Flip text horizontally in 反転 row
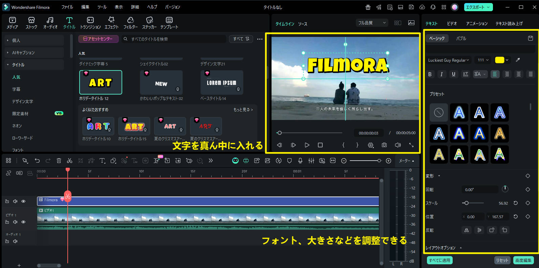Image resolution: width=539 pixels, height=268 pixels. 467,230
